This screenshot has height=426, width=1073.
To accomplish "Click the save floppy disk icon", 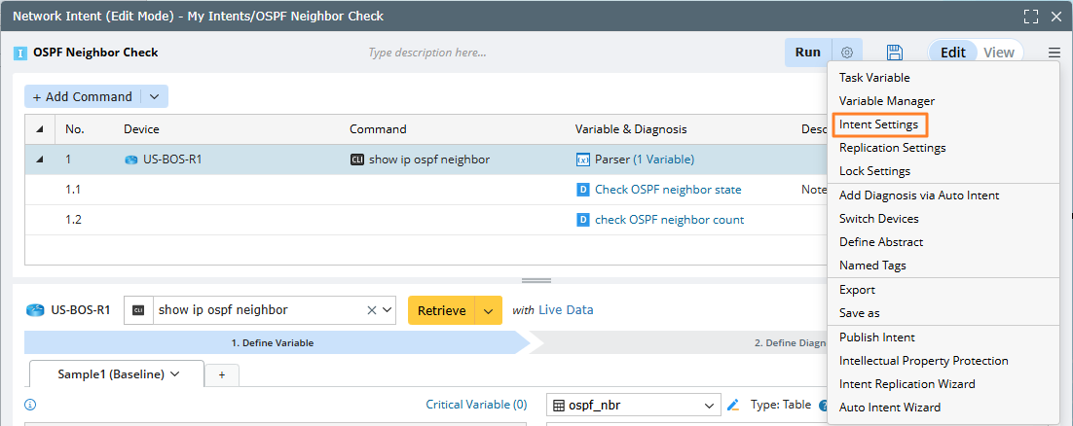I will pyautogui.click(x=895, y=53).
